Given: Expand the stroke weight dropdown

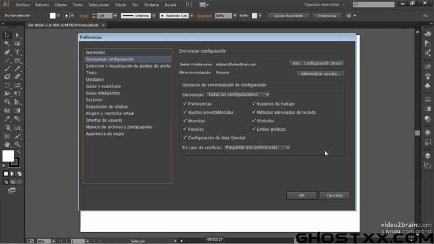Looking at the screenshot, I should click(x=115, y=16).
